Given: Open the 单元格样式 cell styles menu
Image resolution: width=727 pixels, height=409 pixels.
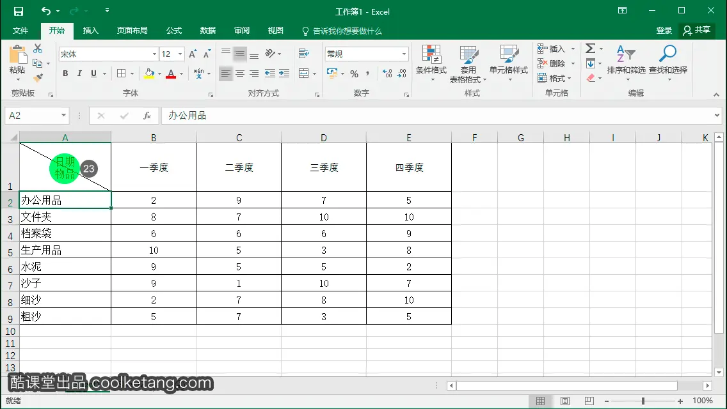Looking at the screenshot, I should click(x=509, y=64).
